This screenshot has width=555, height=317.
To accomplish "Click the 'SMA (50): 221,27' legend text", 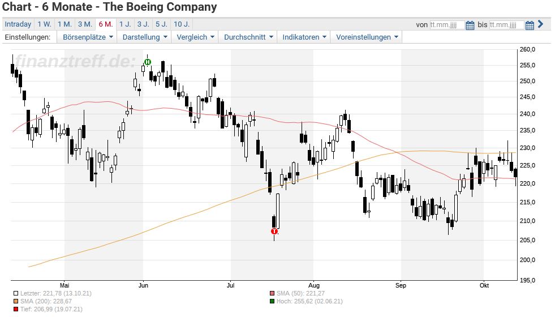I will point(300,293).
